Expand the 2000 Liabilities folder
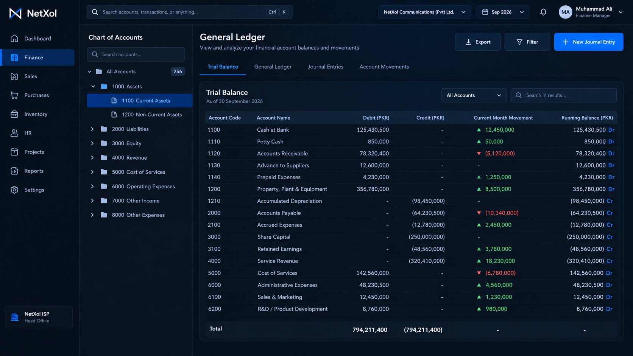The height and width of the screenshot is (356, 633). tap(92, 129)
